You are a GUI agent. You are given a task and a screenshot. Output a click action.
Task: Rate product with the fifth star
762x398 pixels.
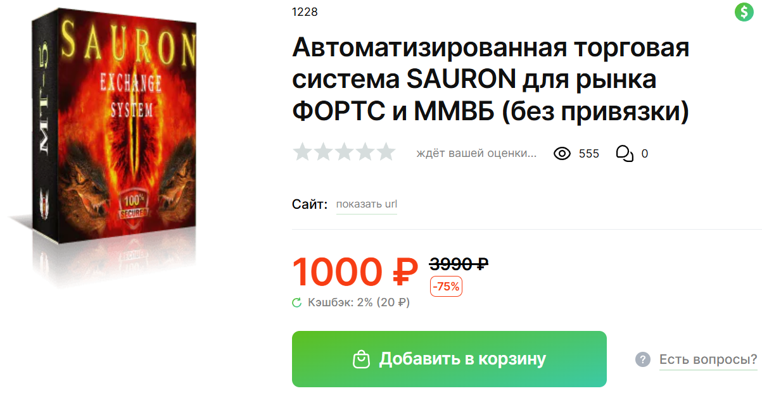click(385, 152)
